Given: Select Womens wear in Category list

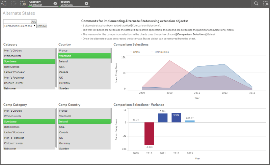Looking at the screenshot, I should 29,56.
